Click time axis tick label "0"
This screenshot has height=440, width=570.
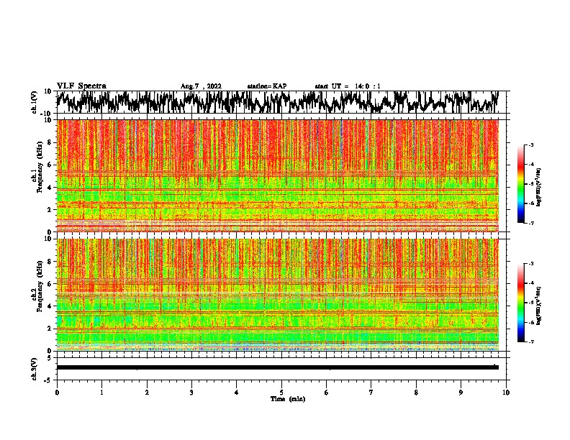point(57,393)
